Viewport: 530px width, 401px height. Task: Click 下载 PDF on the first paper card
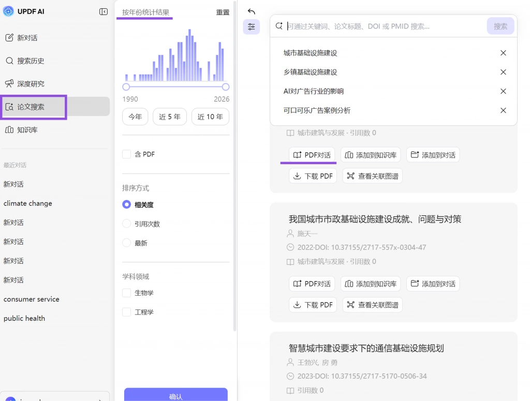pyautogui.click(x=313, y=176)
